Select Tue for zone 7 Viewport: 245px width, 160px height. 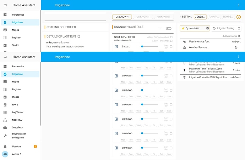pyautogui.click(x=131, y=140)
